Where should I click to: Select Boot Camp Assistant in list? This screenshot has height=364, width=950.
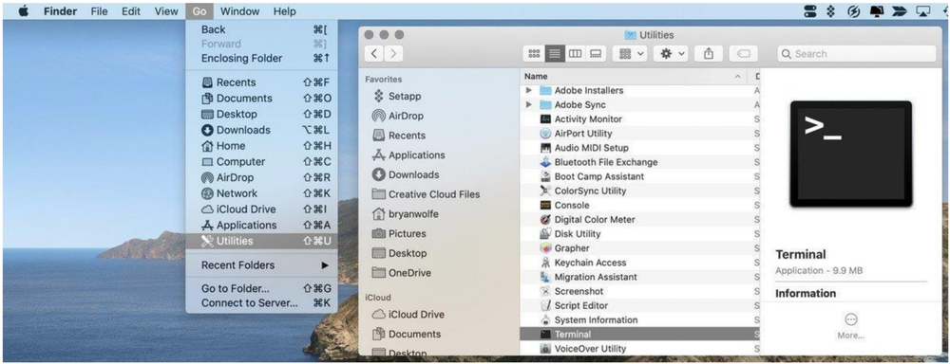(x=639, y=176)
